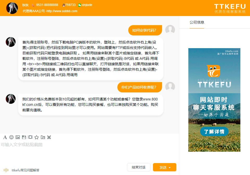Viewport: 250px width, 175px height.
Task: Click the 结束对话 button
Action: pos(139,167)
